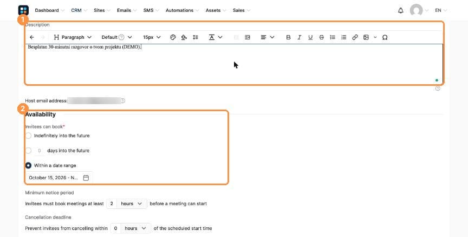Screen dimensions: 468x237
Task: Open the Sales menu
Action: click(241, 10)
